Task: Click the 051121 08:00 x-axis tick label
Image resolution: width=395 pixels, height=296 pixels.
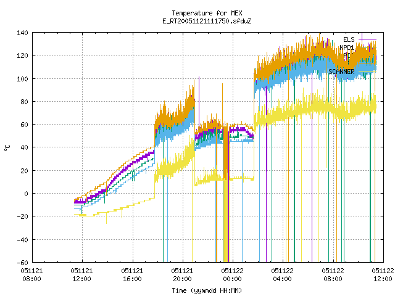Action: pos(31,275)
